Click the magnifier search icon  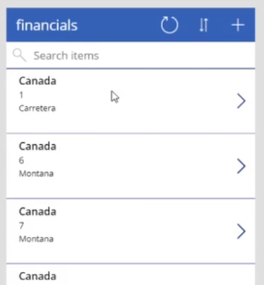pos(19,55)
